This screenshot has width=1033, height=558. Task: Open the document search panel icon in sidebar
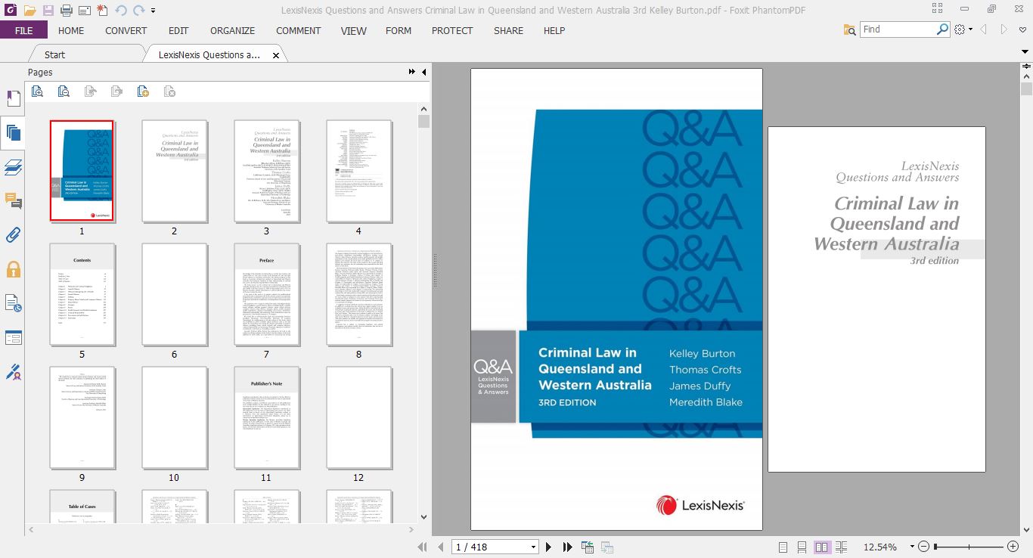click(x=13, y=303)
